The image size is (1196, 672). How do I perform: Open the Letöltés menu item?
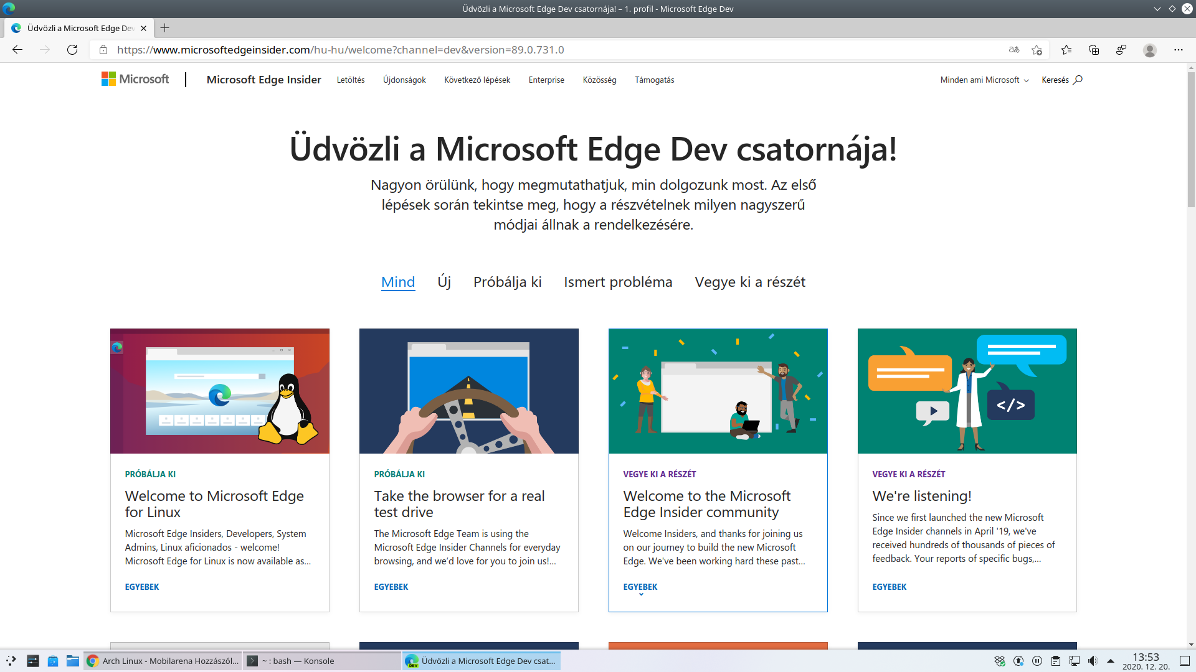(x=351, y=80)
